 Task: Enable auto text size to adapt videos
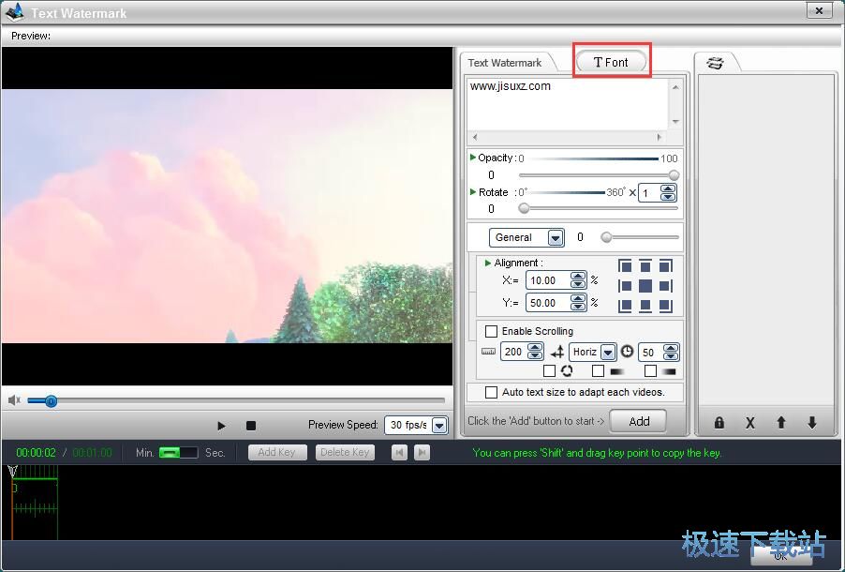(x=491, y=392)
